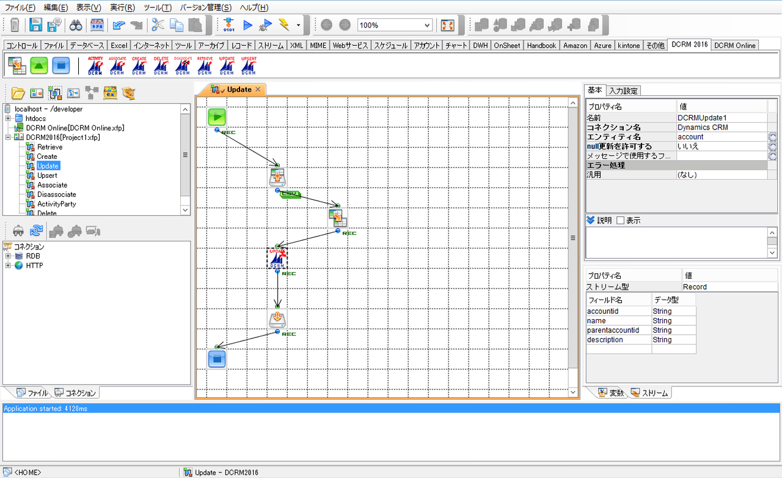The image size is (782, 478).
Task: Switch to the ファイル bottom pane tab
Action: [32, 393]
